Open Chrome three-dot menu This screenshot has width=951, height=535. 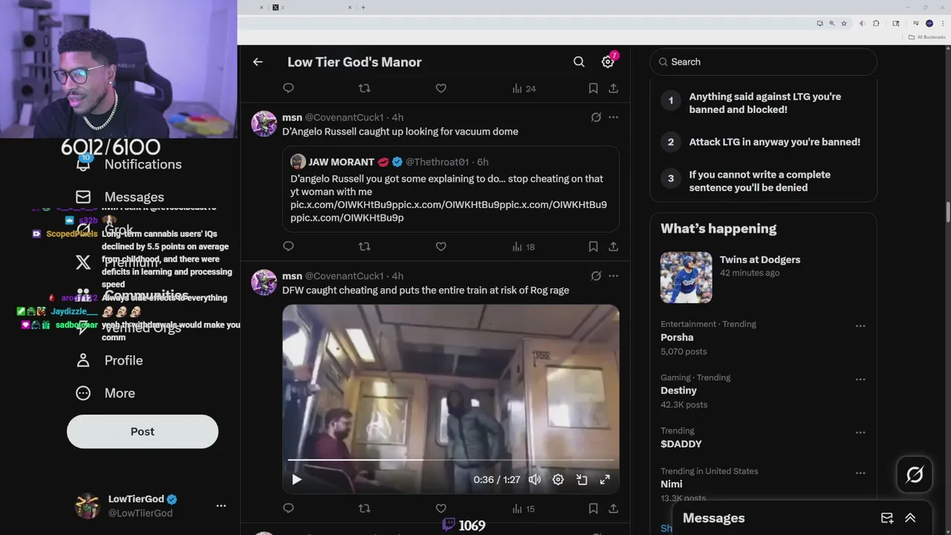coord(941,23)
